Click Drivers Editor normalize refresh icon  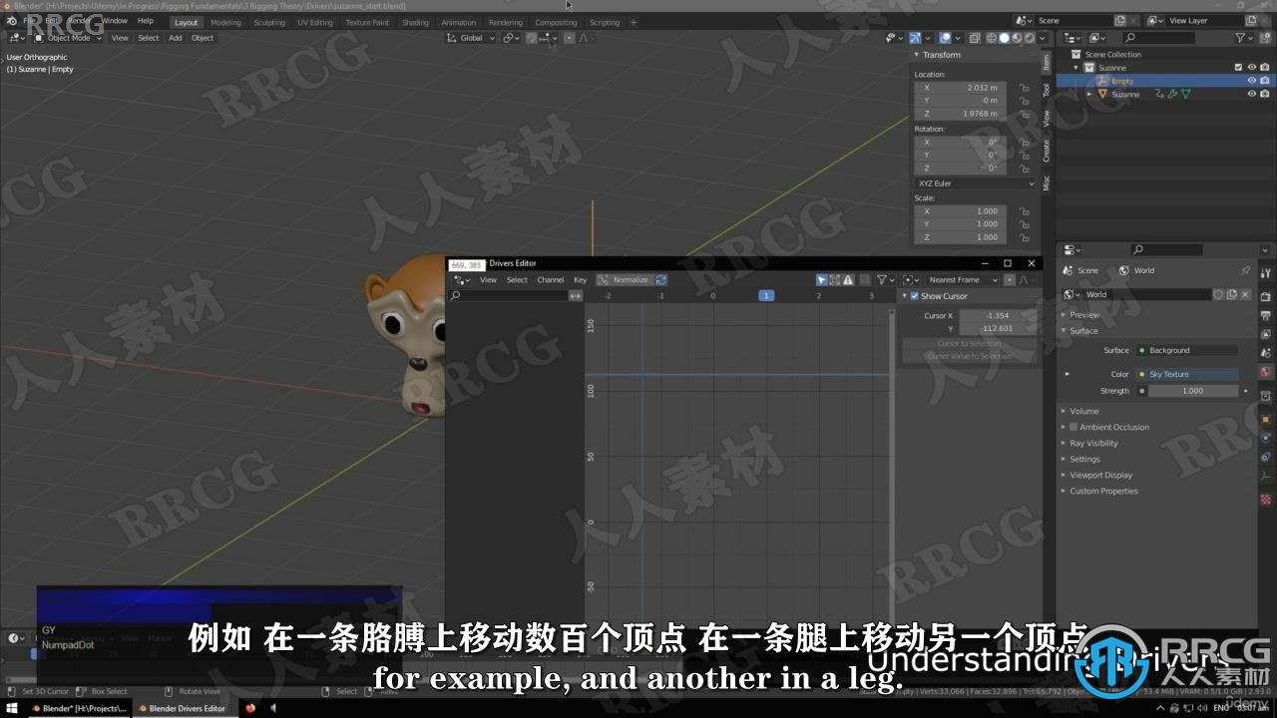click(x=660, y=280)
